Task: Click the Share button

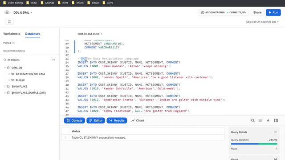Action: (257, 12)
